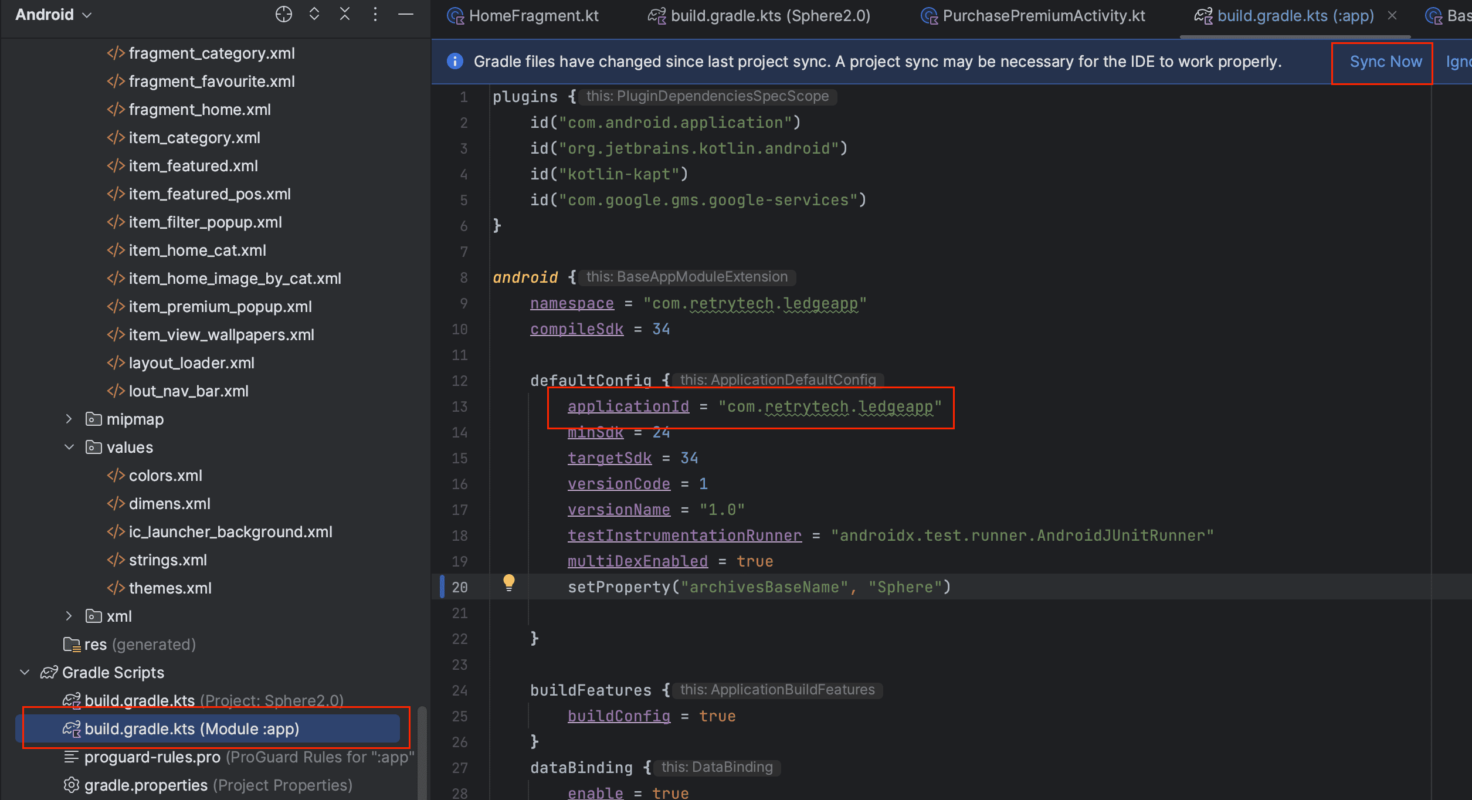Click the Collapse All icon in project panel
The height and width of the screenshot is (800, 1472).
tap(345, 14)
